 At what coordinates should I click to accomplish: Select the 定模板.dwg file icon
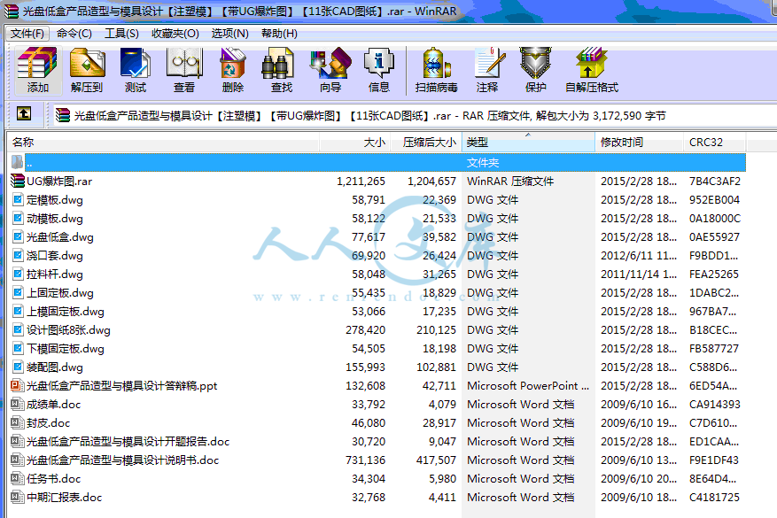(18, 199)
